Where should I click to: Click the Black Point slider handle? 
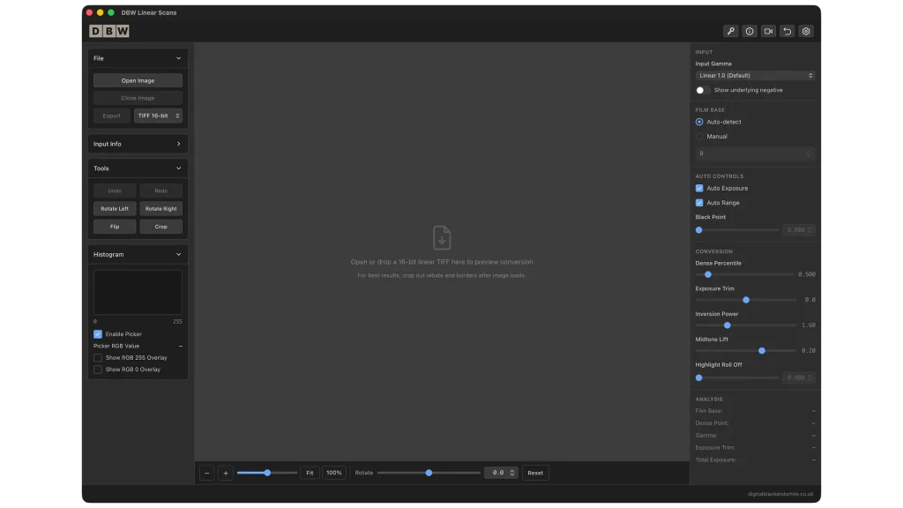(x=699, y=230)
